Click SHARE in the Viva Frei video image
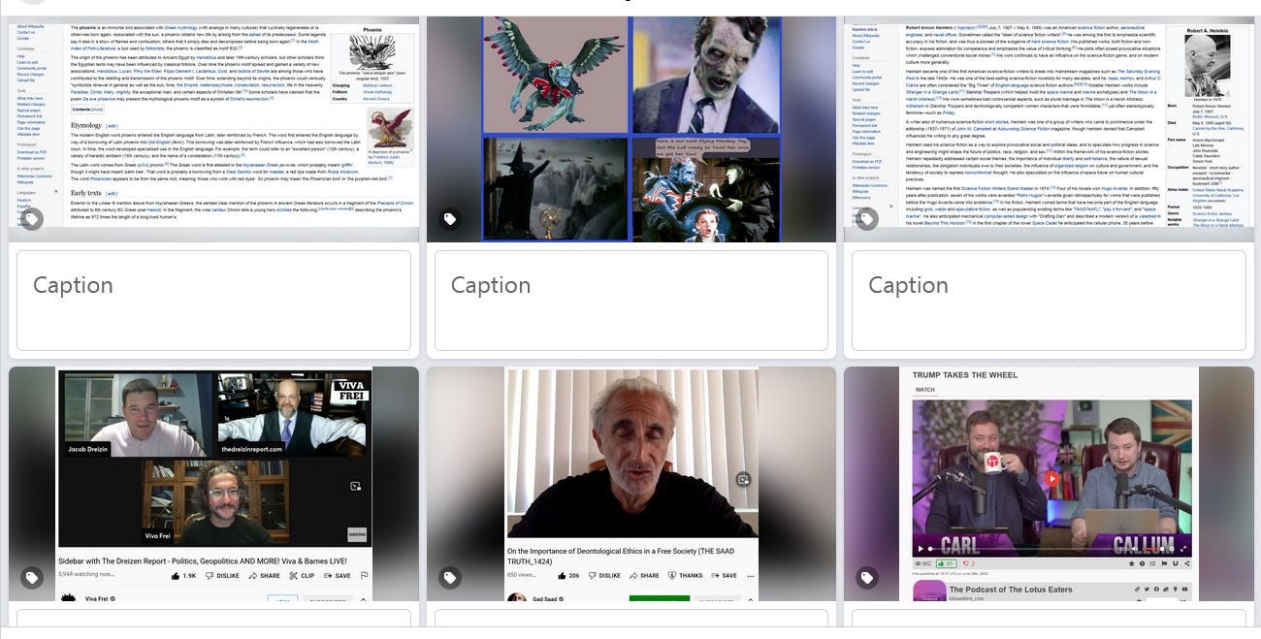This screenshot has height=639, width=1261. (x=264, y=575)
